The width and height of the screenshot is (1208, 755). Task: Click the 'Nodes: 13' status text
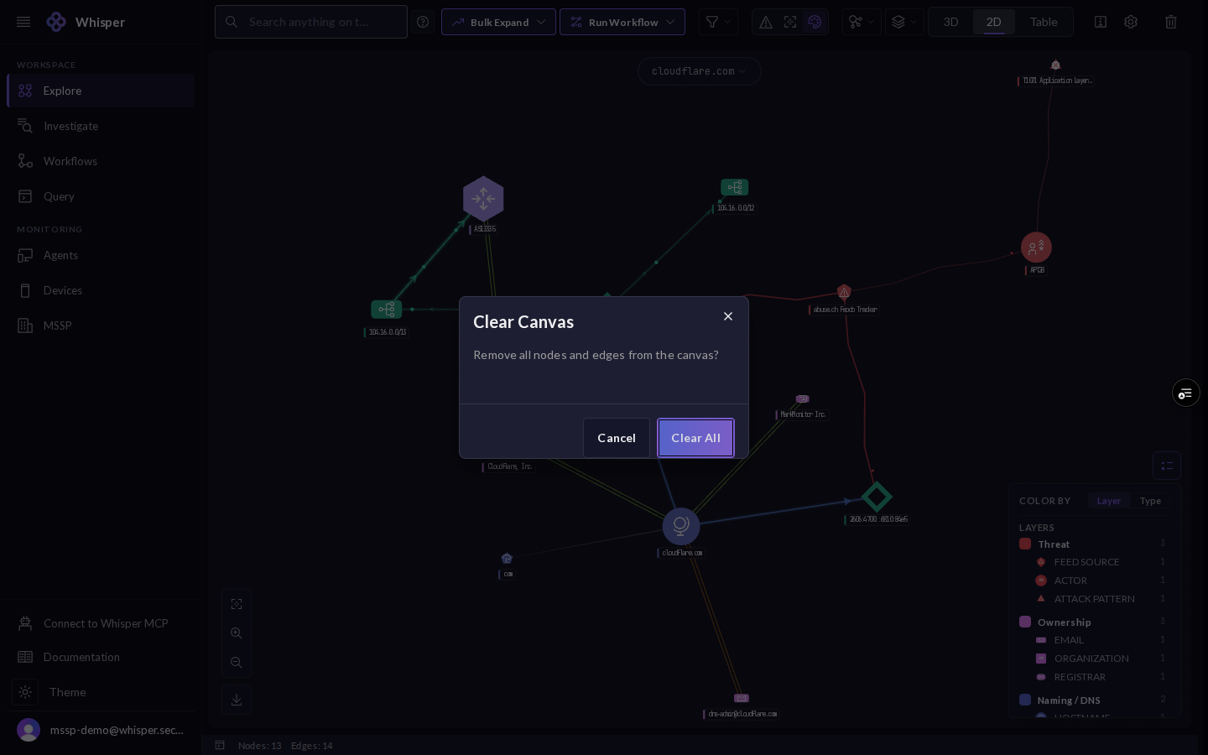[x=260, y=746]
